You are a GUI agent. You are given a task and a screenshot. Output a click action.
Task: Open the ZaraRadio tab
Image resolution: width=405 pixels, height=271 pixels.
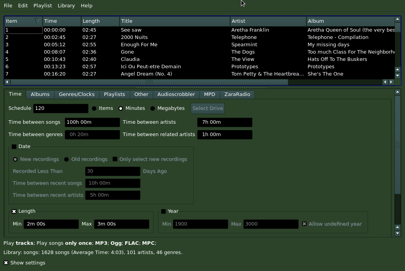tap(237, 94)
